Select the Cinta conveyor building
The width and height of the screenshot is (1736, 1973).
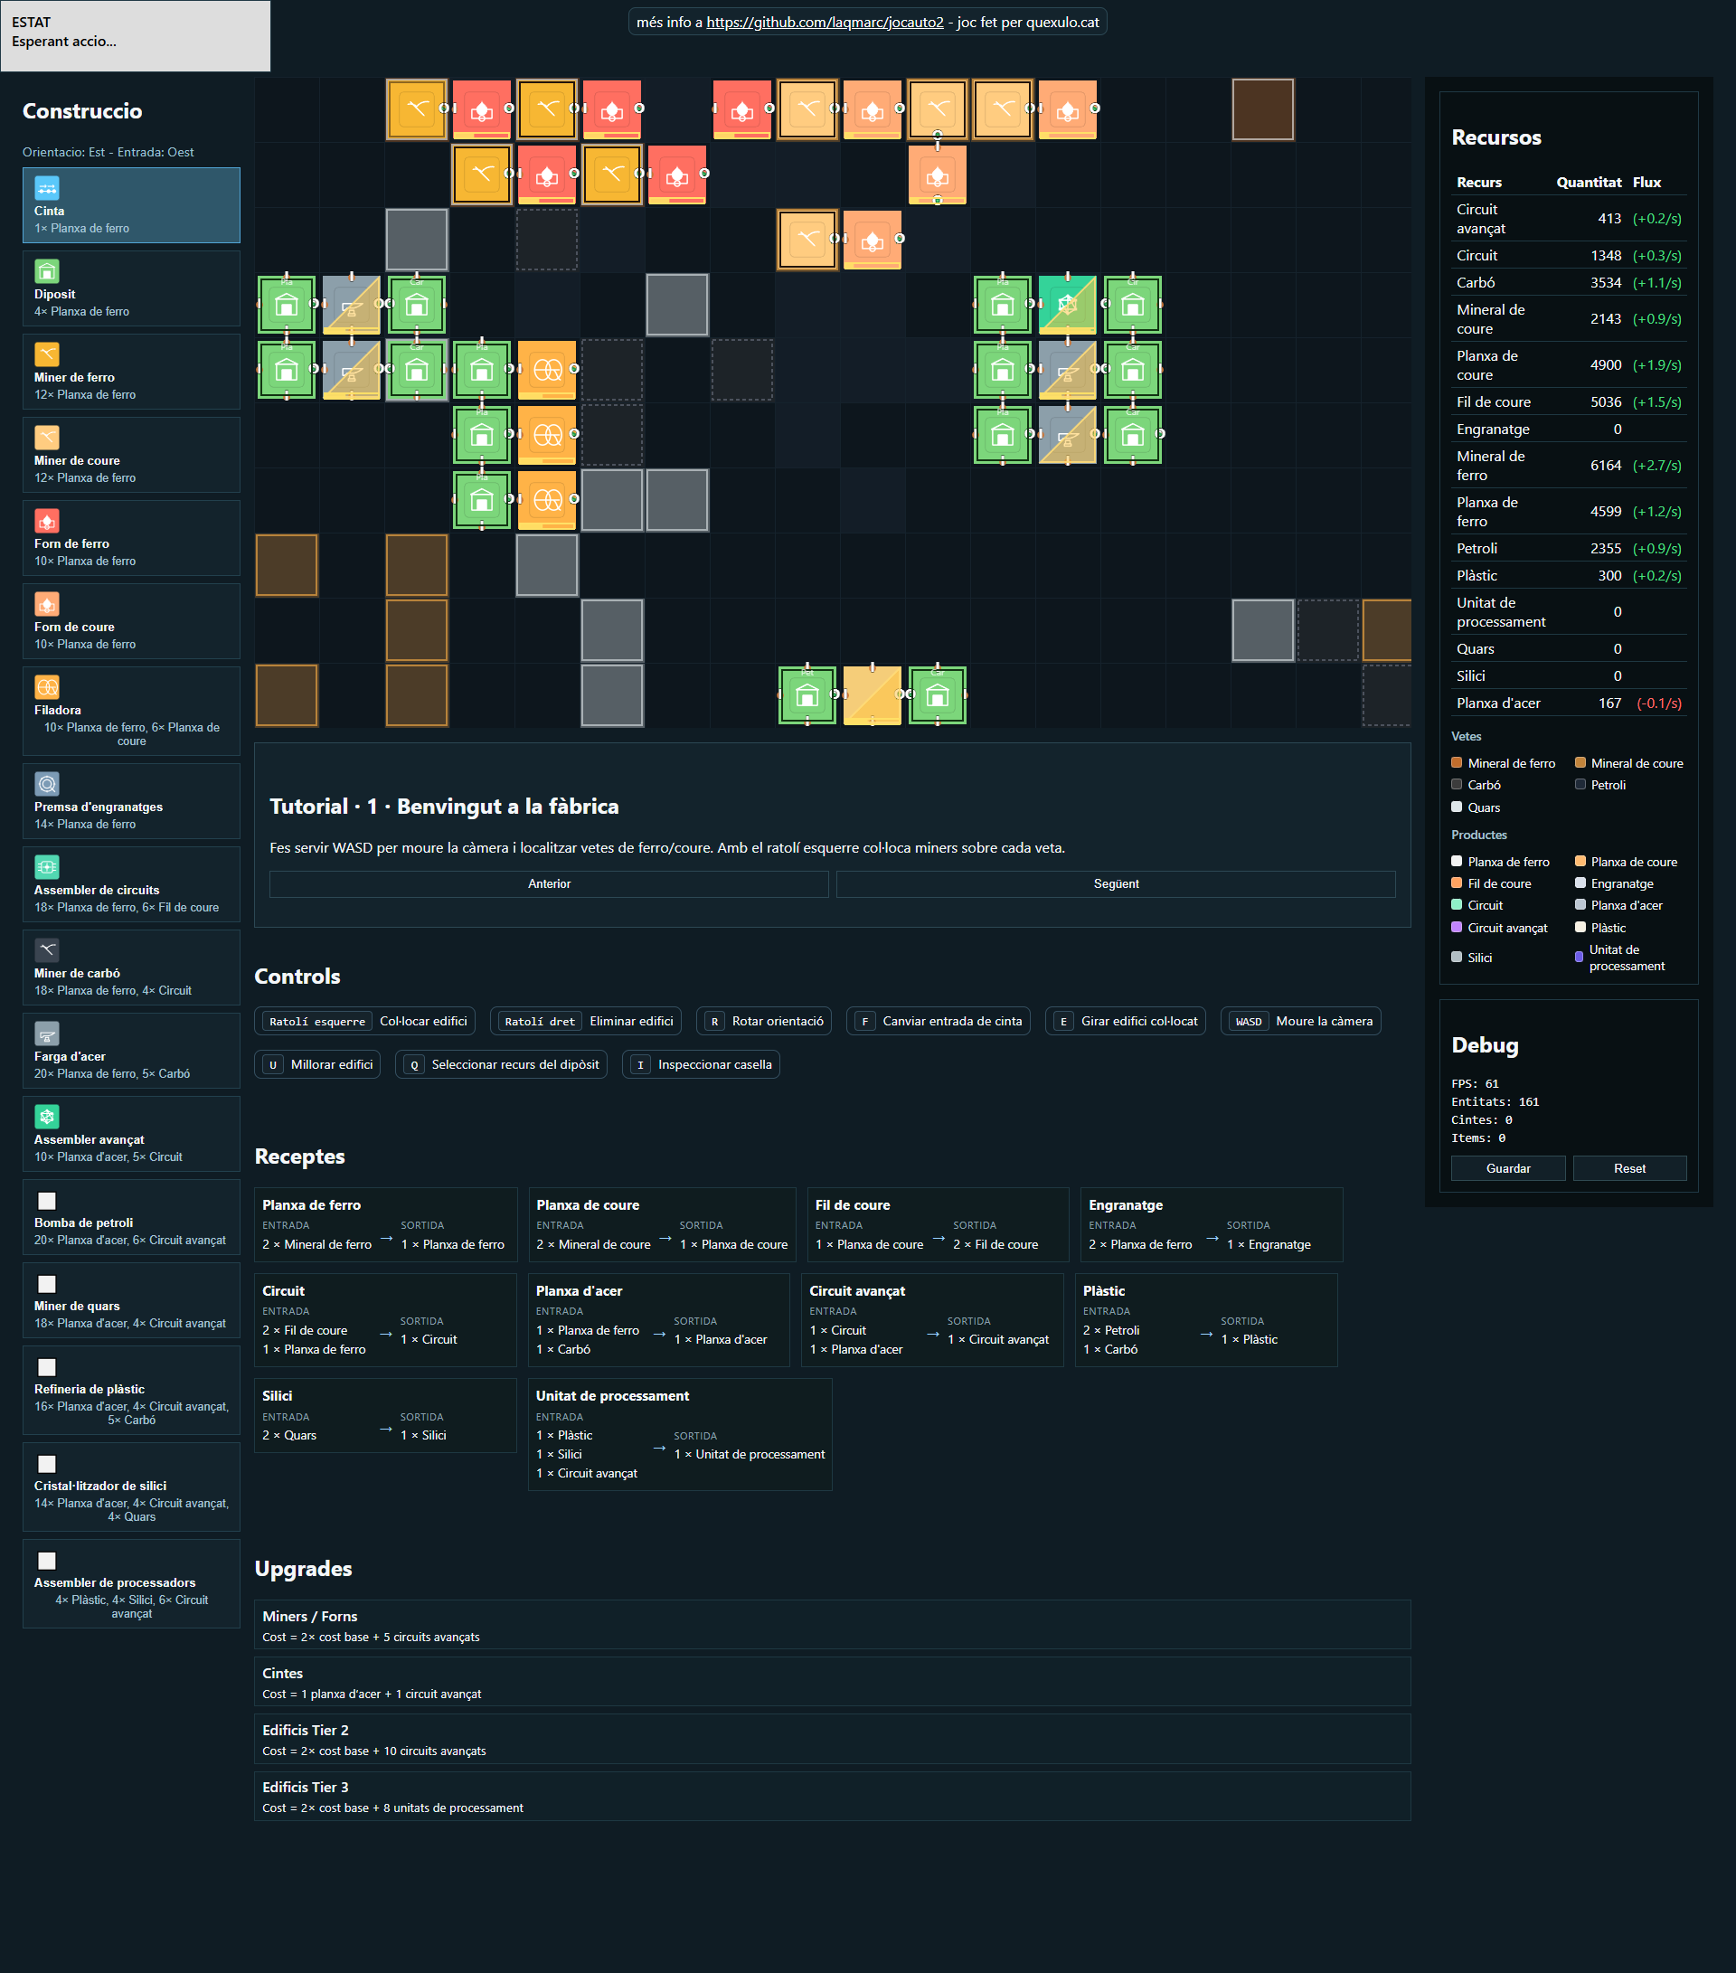coord(130,204)
